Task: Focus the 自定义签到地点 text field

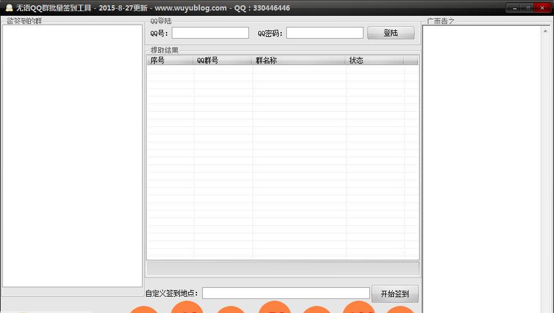Action: tap(286, 293)
